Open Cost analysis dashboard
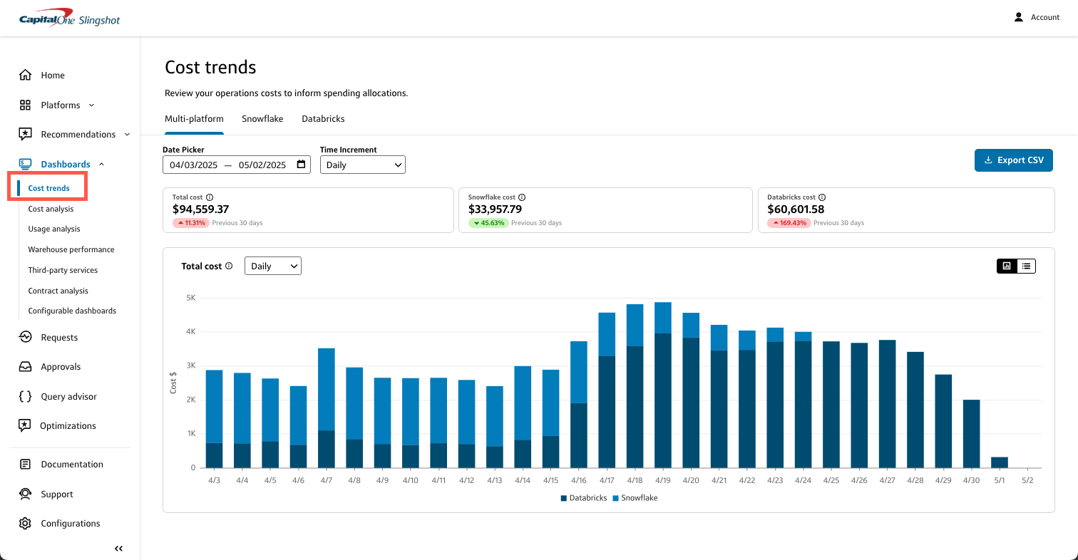This screenshot has height=560, width=1078. (x=51, y=209)
